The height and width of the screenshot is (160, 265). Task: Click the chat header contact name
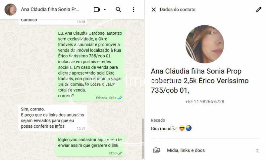pos(50,10)
